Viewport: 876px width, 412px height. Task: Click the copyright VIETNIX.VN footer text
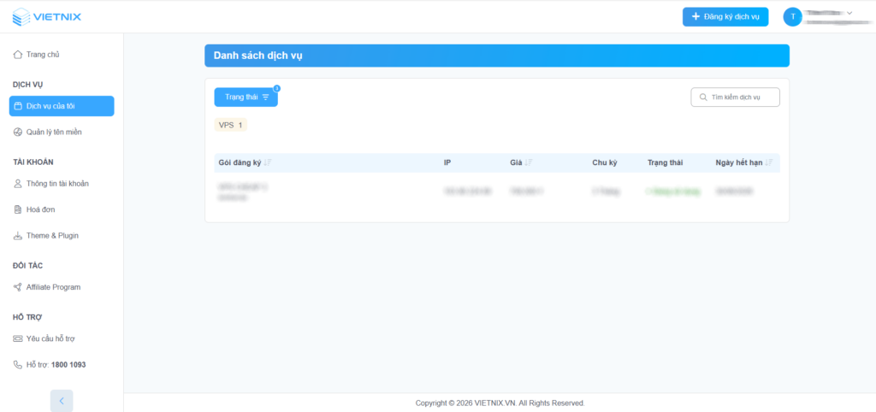[x=500, y=403]
